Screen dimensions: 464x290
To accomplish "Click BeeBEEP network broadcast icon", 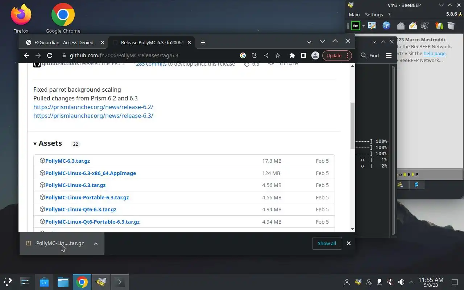I will [x=386, y=26].
